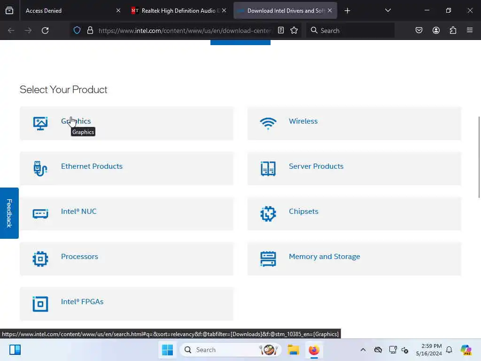Click the network tray icon
Image resolution: width=481 pixels, height=361 pixels.
(393, 350)
